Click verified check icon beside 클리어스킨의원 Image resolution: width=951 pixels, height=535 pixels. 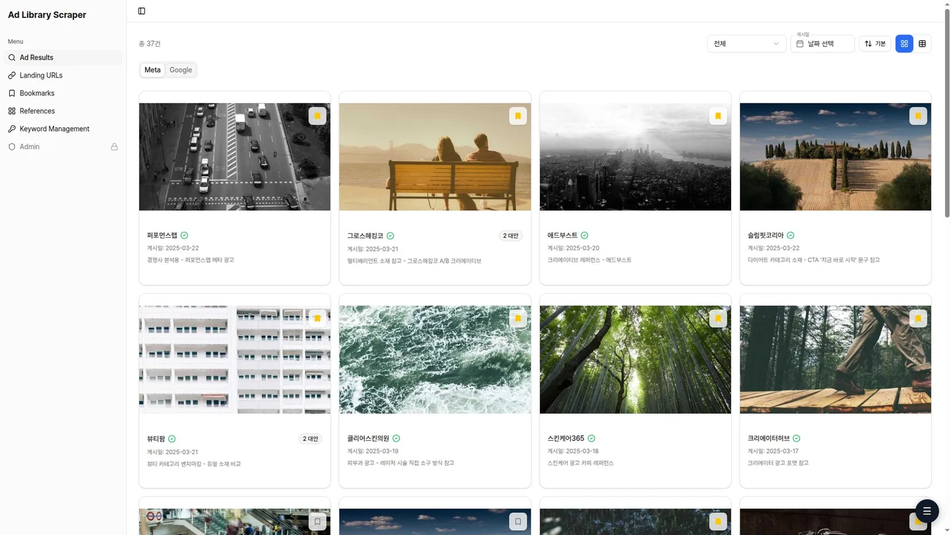point(396,438)
